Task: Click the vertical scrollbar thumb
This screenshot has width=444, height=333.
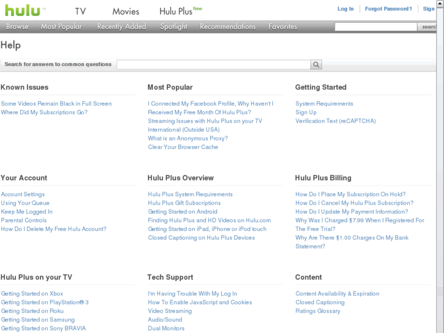Action: pos(440,170)
